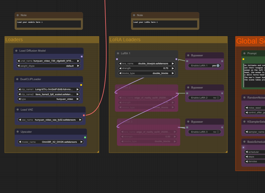265x193 pixels.
Task: Click the Loaders group title
Action: coord(14,40)
